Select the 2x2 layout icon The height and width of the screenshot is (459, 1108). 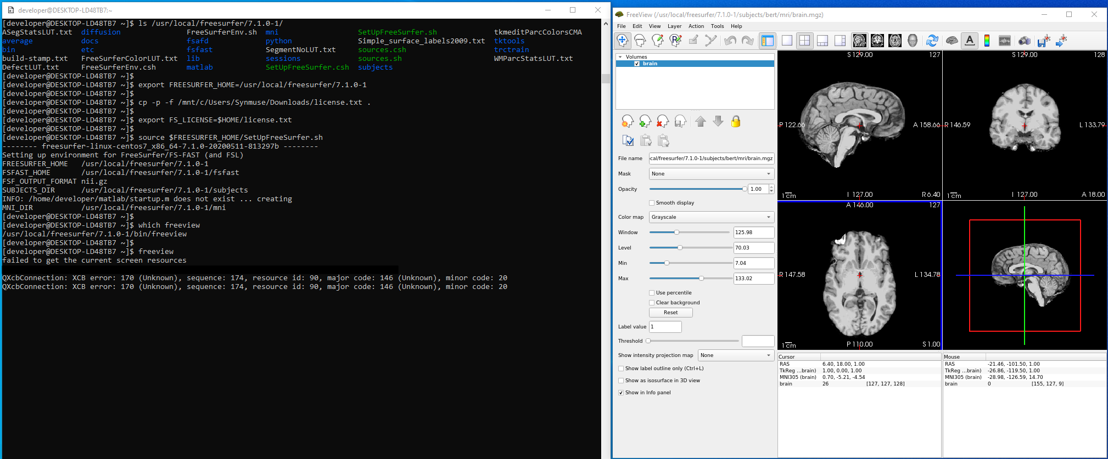click(804, 41)
